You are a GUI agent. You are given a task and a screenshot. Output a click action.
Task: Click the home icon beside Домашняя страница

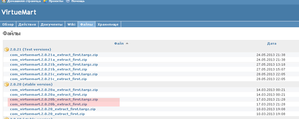pyautogui.click(x=4, y=1)
